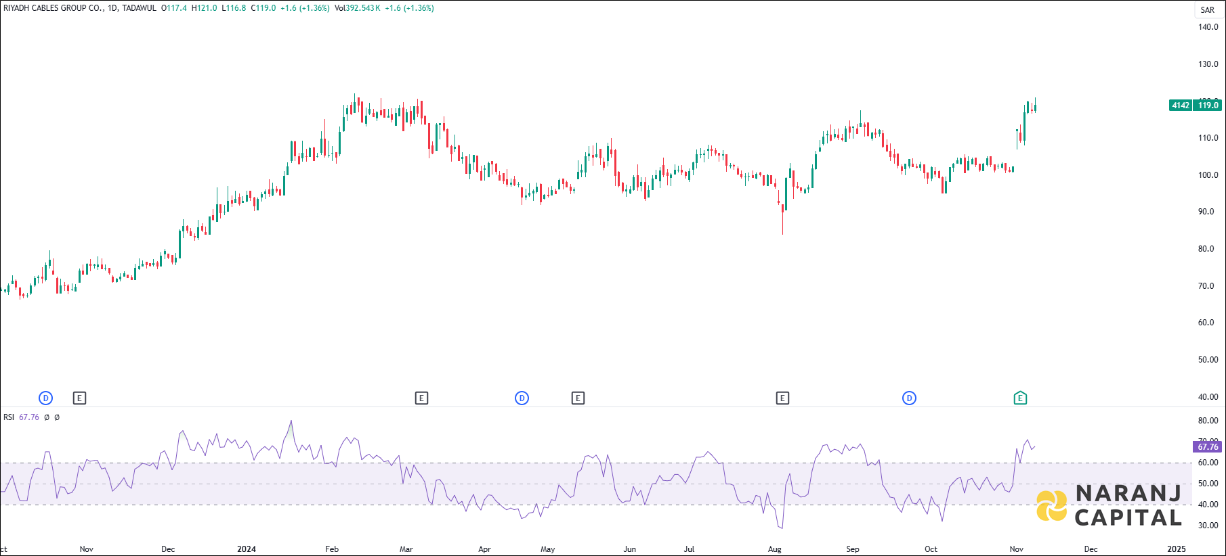Click the Mar label on the time axis
Screen dimensions: 1226x556
coord(406,549)
